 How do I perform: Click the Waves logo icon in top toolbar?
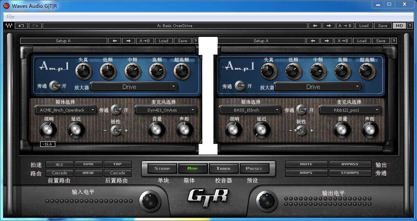(x=9, y=26)
